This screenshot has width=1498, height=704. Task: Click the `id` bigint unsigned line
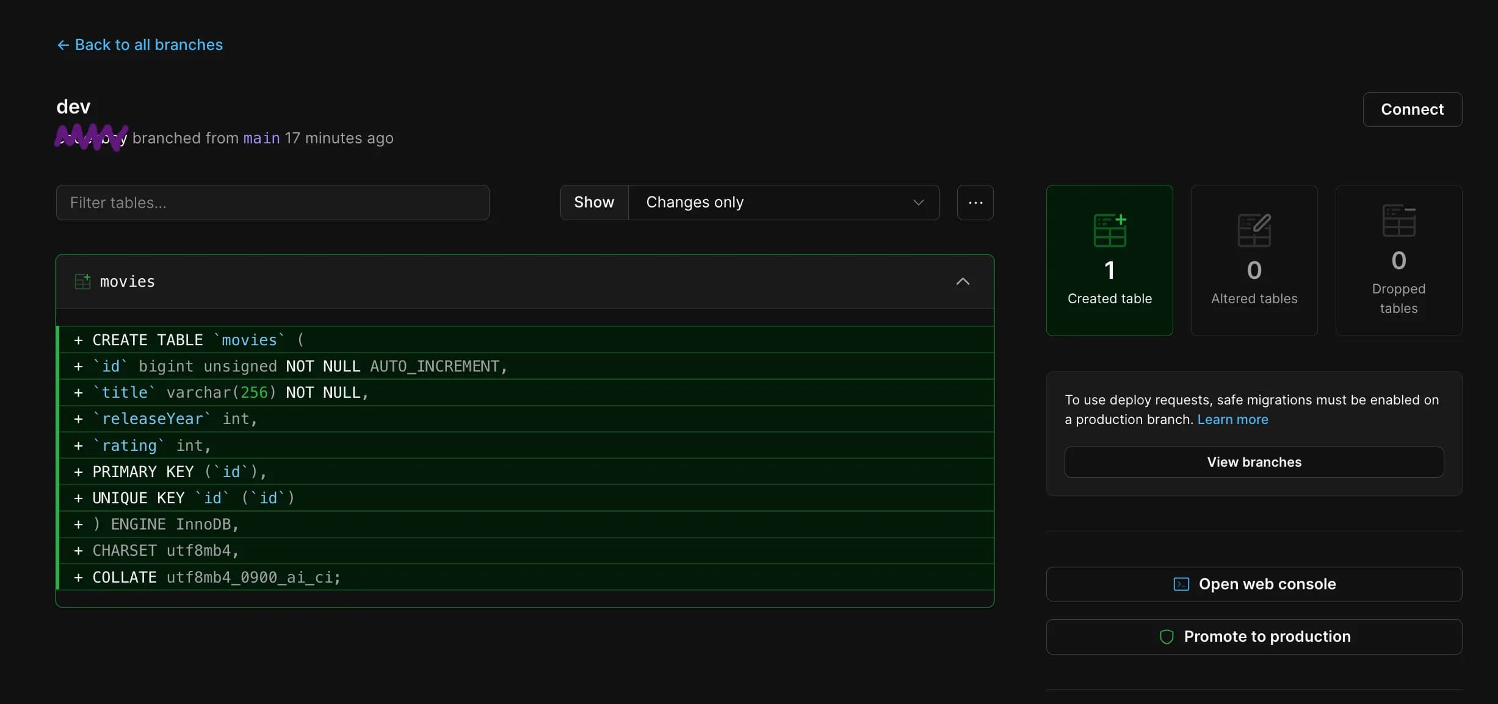[x=525, y=366]
